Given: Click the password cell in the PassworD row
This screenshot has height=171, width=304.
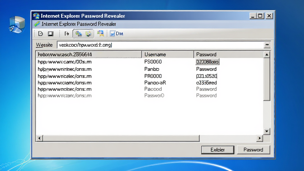Looking at the screenshot, I should [x=206, y=96].
